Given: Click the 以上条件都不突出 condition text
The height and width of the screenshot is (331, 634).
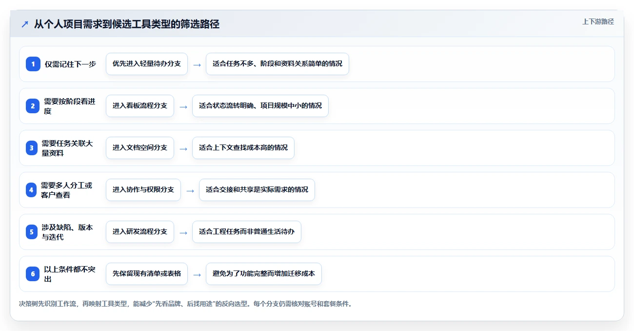Looking at the screenshot, I should coord(70,274).
